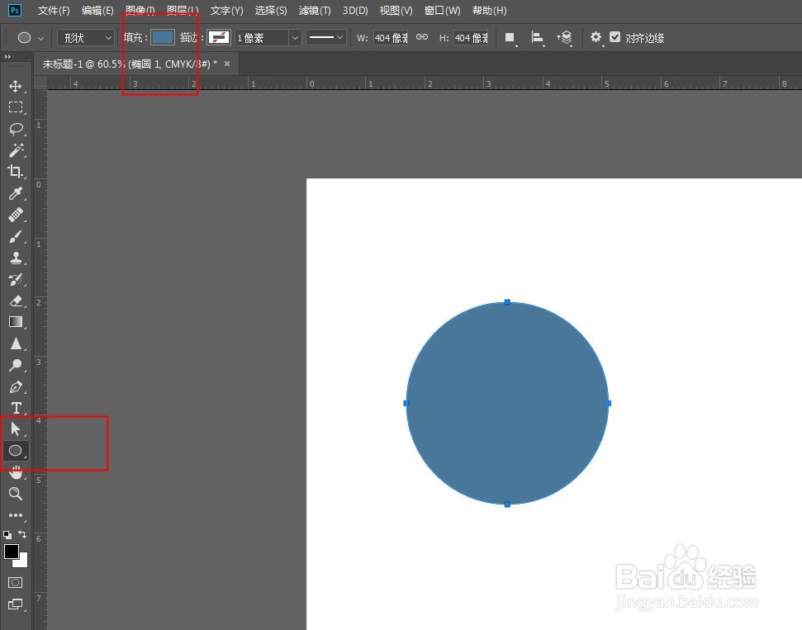The height and width of the screenshot is (630, 802).
Task: Select the Ellipse shape tool
Action: 16,451
